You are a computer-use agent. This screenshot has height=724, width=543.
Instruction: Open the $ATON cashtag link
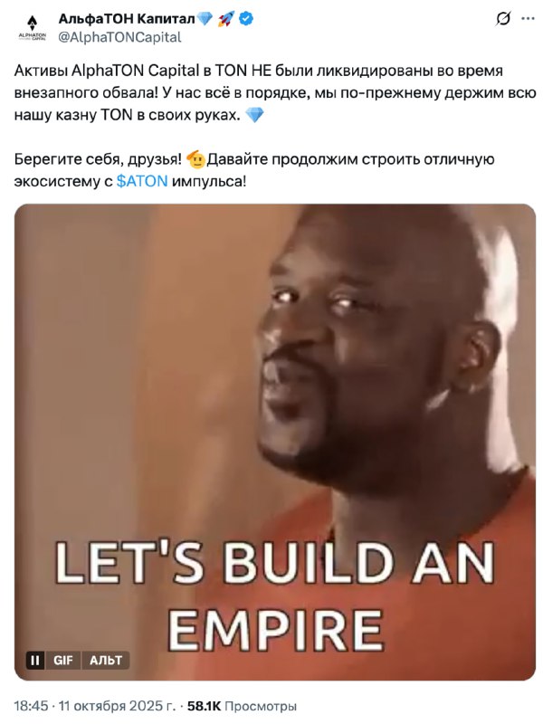coord(142,181)
